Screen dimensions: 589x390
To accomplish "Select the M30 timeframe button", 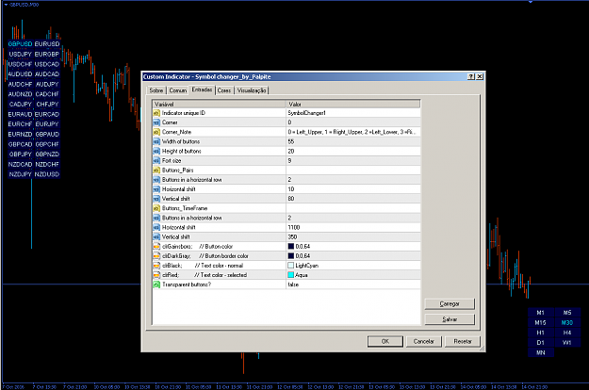I will (567, 323).
